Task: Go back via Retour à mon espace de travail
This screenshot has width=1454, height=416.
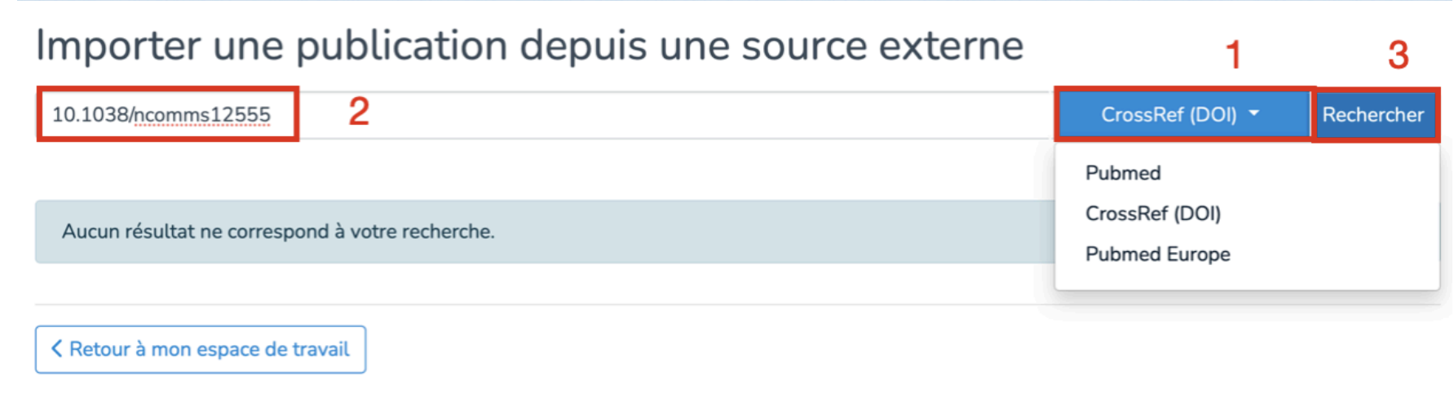Action: click(x=200, y=349)
